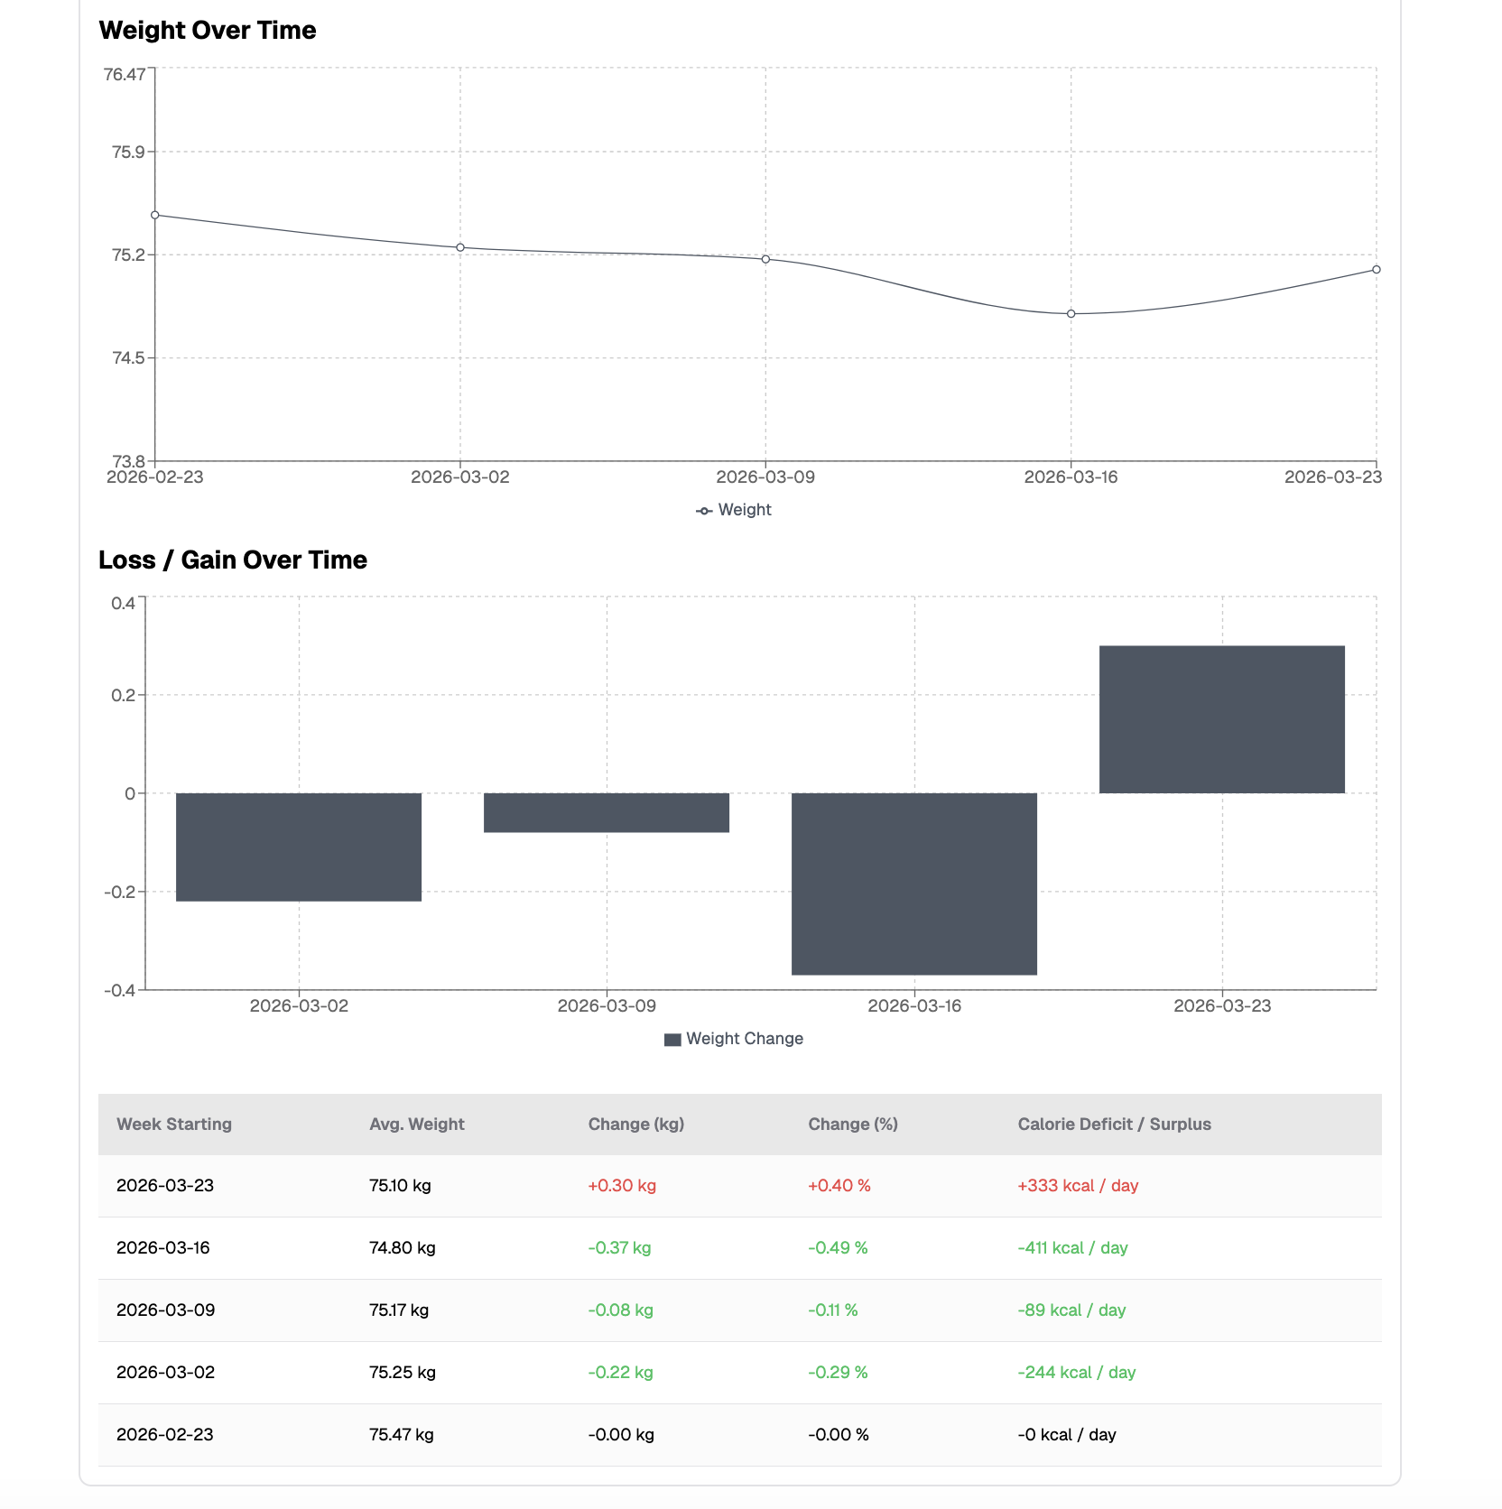The height and width of the screenshot is (1509, 1502).
Task: Click the Loss / Gain Over Time title
Action: pos(233,560)
